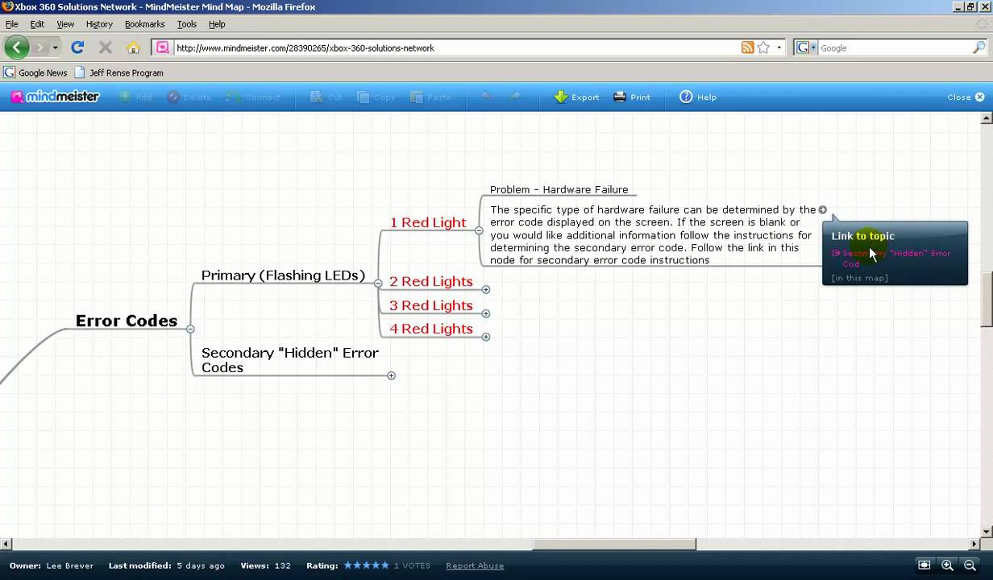The image size is (993, 580).
Task: Zoom out of the mind map
Action: point(970,565)
